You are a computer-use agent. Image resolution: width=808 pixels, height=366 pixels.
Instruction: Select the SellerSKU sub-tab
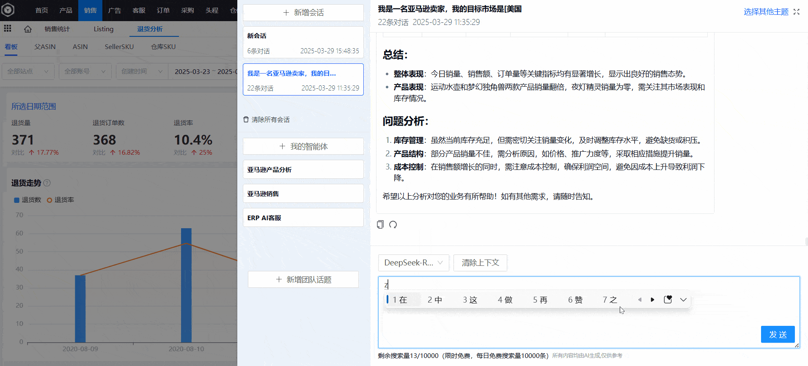(119, 46)
